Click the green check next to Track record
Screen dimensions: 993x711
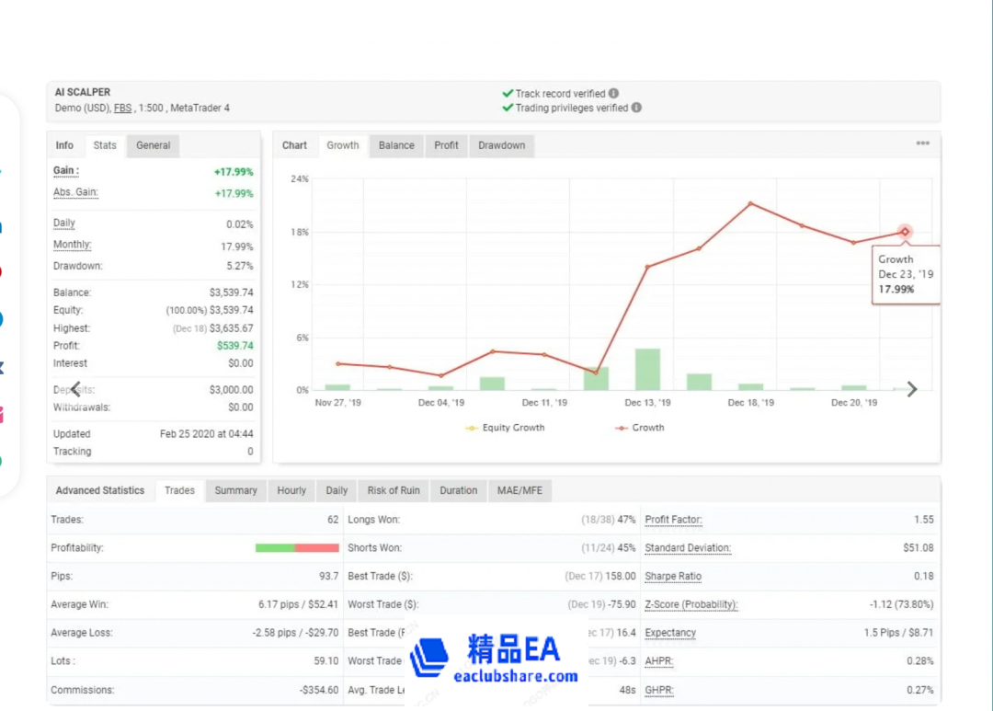[508, 94]
